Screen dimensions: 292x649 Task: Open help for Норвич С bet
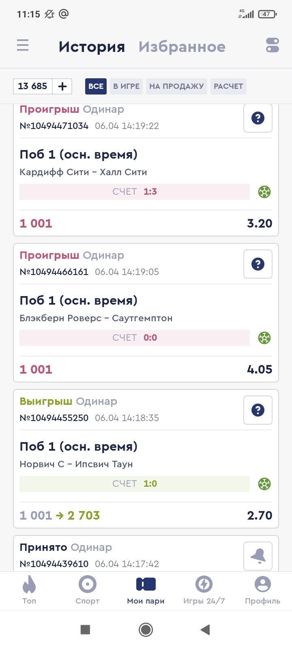coord(258,410)
